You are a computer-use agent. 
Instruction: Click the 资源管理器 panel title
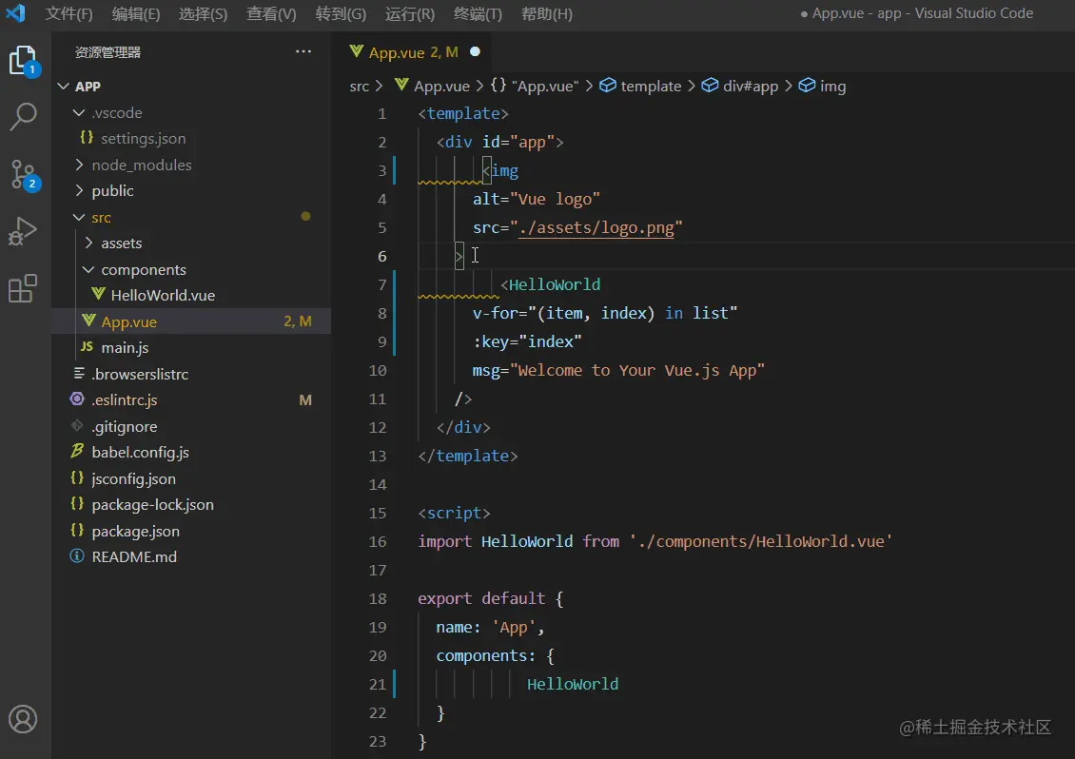pyautogui.click(x=107, y=53)
